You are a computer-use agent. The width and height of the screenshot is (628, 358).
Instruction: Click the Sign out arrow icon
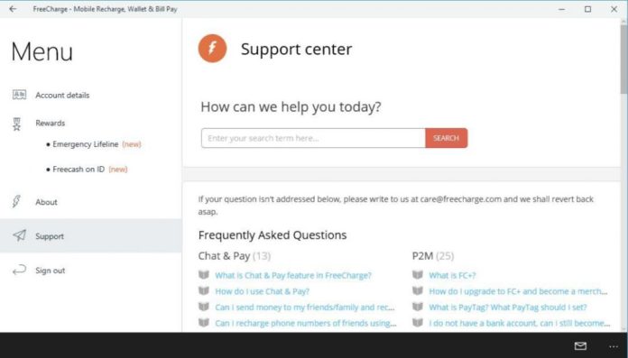click(x=19, y=271)
